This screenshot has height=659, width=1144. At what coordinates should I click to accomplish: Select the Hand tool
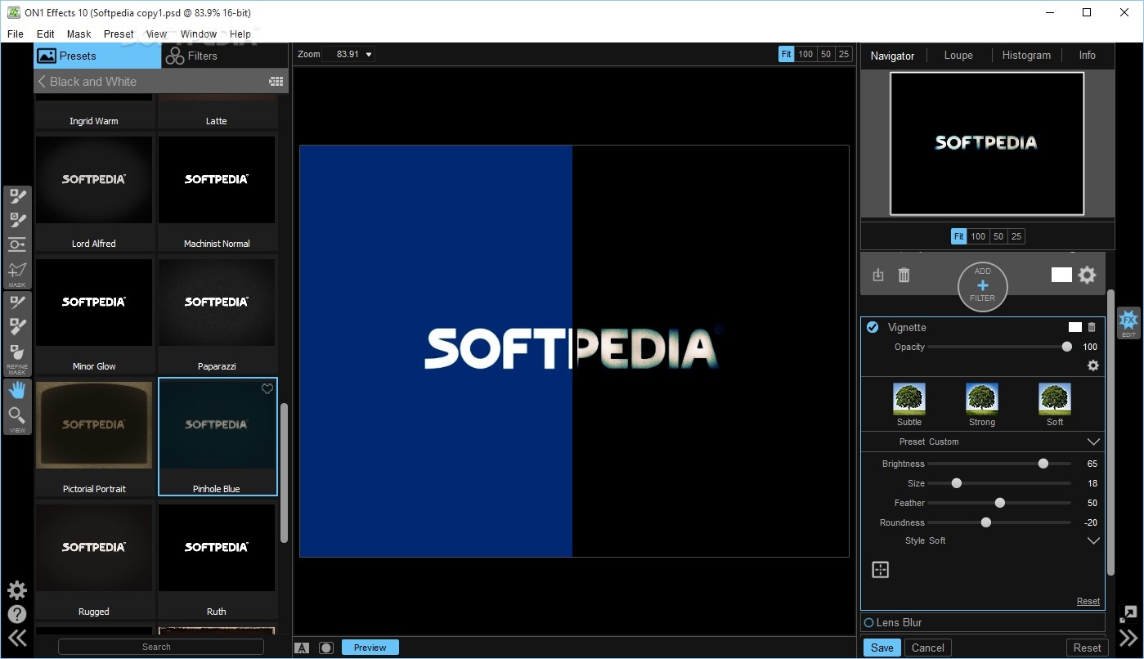pos(17,391)
